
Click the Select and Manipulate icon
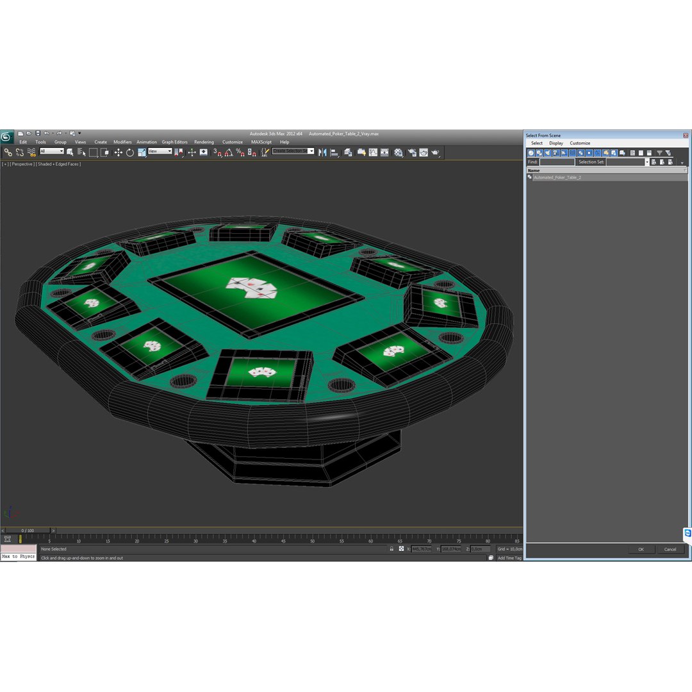(x=192, y=152)
